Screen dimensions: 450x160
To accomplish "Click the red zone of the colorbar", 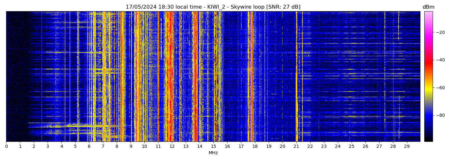I will [428, 62].
